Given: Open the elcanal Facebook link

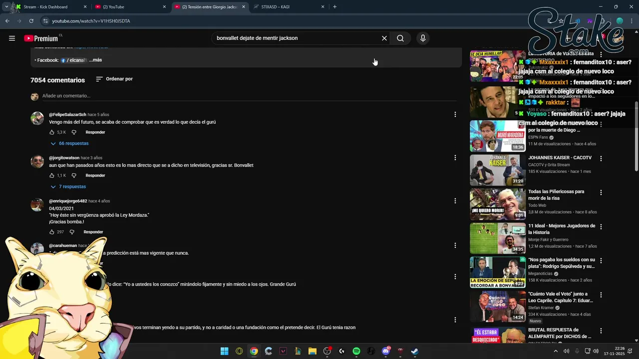Looking at the screenshot, I should tap(74, 60).
